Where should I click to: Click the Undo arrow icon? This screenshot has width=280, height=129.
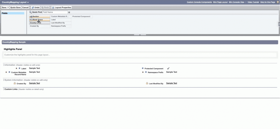[x=33, y=8]
